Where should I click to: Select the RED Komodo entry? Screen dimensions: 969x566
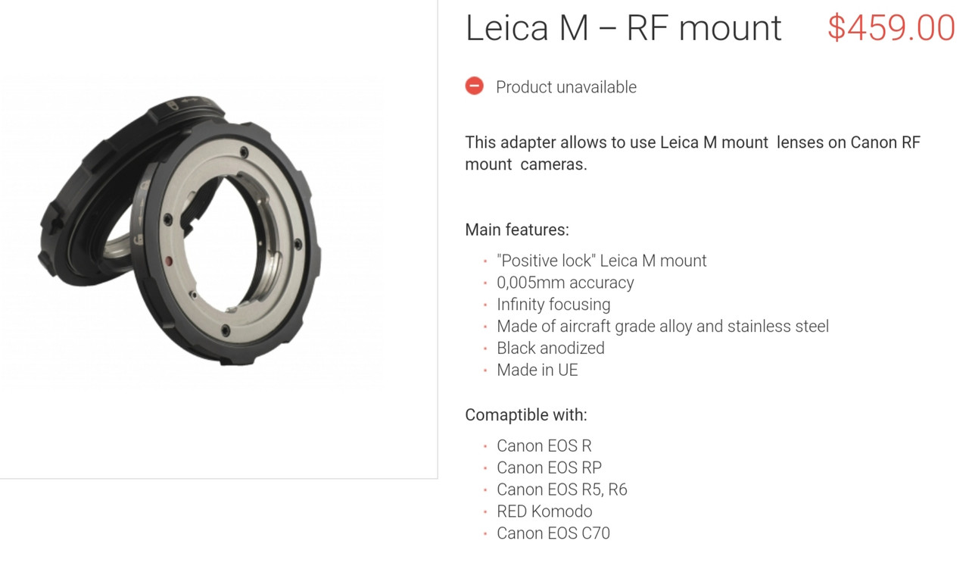pos(544,512)
